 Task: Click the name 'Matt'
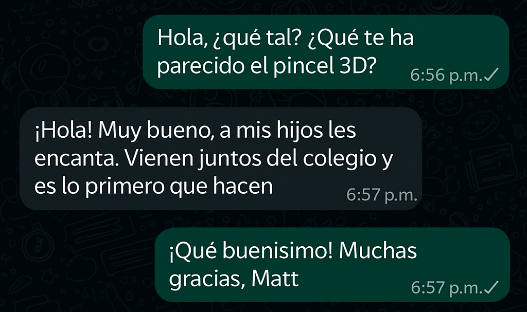[x=275, y=279]
